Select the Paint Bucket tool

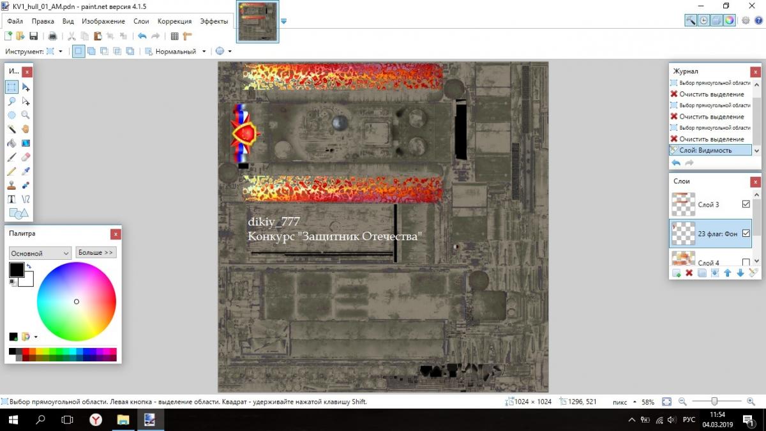tap(11, 143)
